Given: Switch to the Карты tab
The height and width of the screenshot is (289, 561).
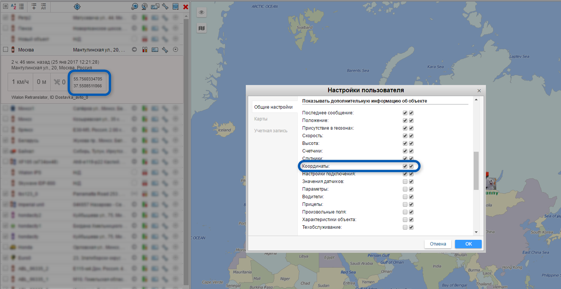Looking at the screenshot, I should pyautogui.click(x=261, y=119).
